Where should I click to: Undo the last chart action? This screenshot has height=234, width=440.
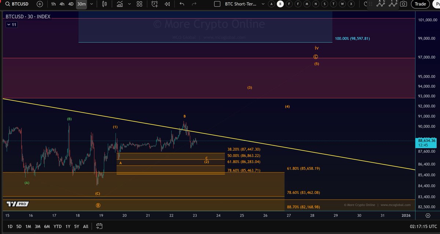pyautogui.click(x=182, y=4)
